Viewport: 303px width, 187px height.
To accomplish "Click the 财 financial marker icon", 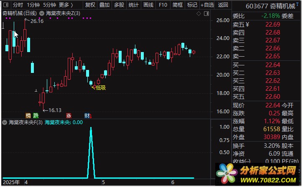I will 87,115.
